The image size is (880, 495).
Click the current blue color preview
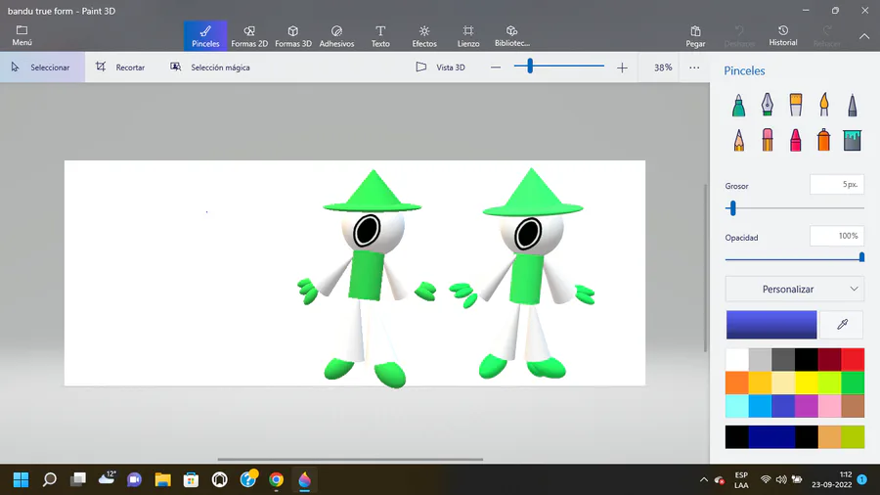771,325
